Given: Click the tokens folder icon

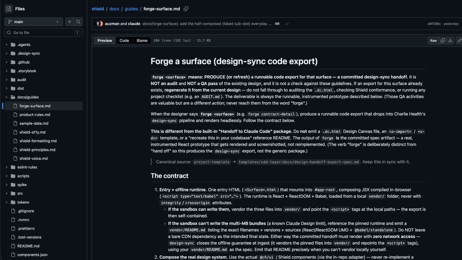Looking at the screenshot, I should (x=13, y=202).
